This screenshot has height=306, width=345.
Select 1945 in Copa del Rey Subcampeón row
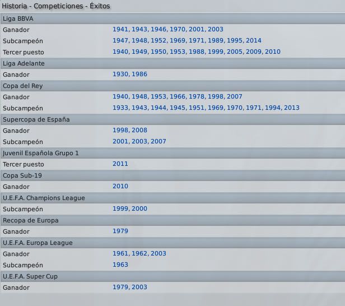178,108
